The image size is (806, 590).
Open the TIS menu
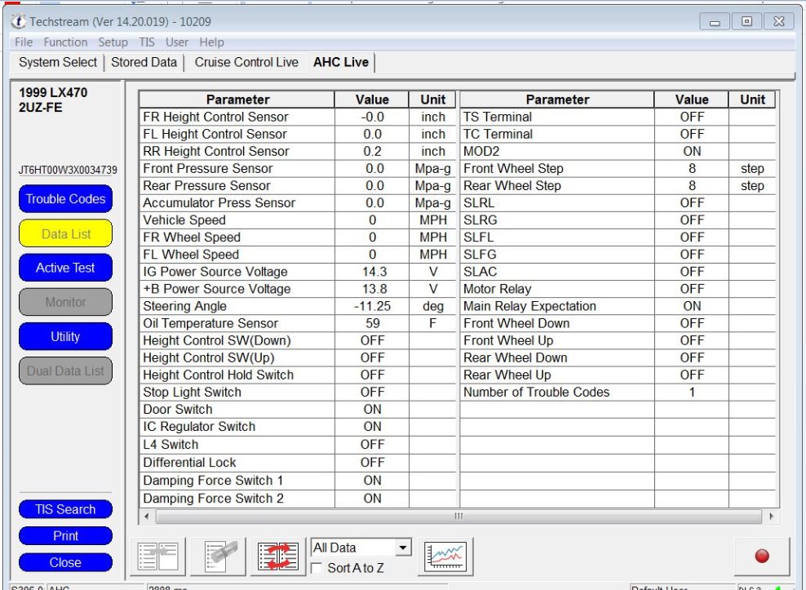tap(147, 42)
